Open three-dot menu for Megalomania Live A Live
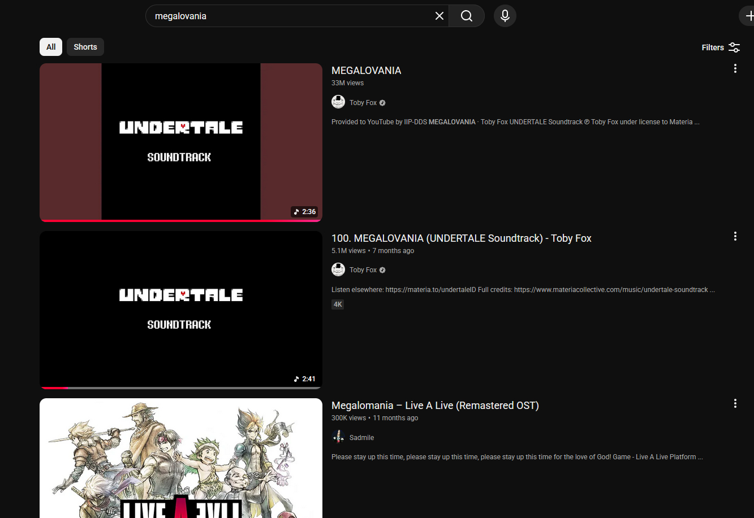Screen dimensions: 754x518 tap(735, 404)
